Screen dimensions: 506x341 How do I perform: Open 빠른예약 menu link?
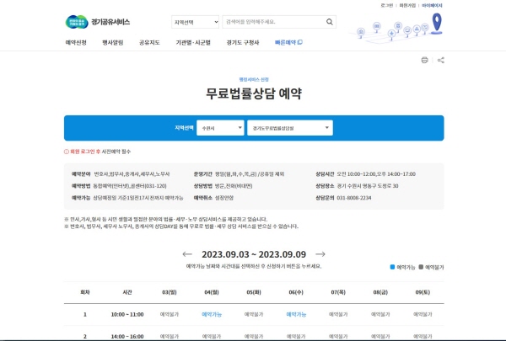[x=288, y=43]
